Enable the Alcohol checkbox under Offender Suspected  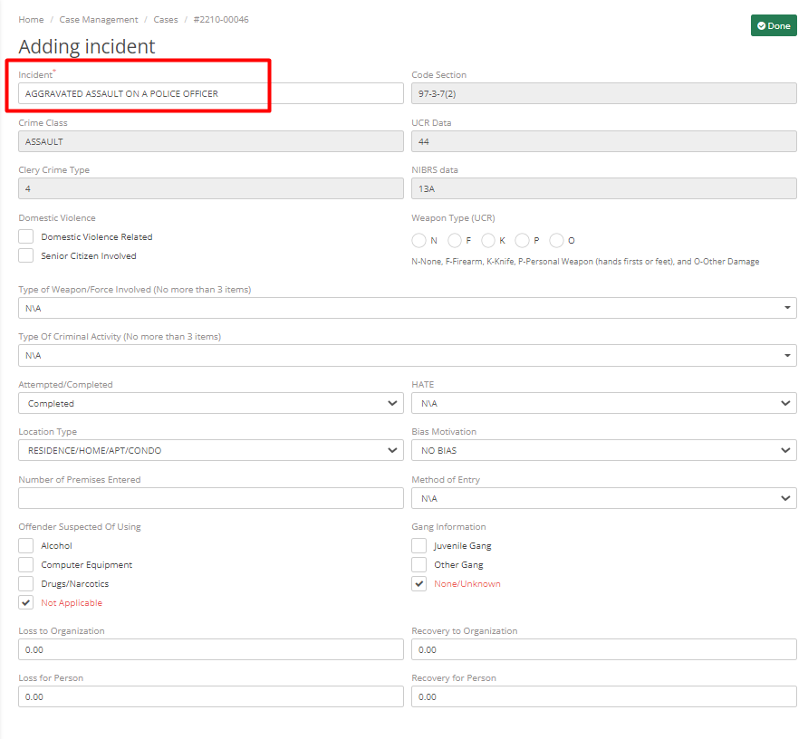coord(25,545)
